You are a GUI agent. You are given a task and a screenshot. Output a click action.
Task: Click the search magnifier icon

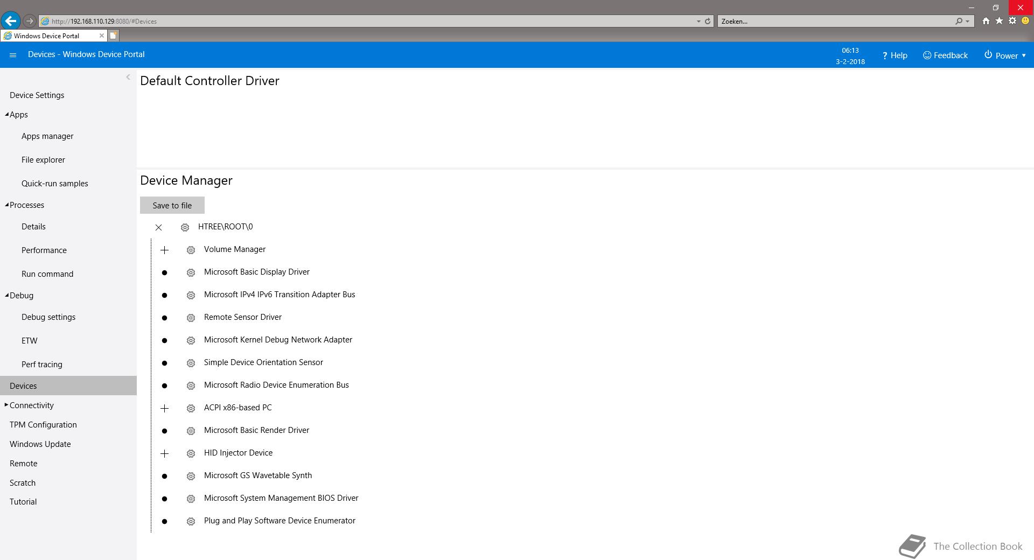pyautogui.click(x=959, y=22)
